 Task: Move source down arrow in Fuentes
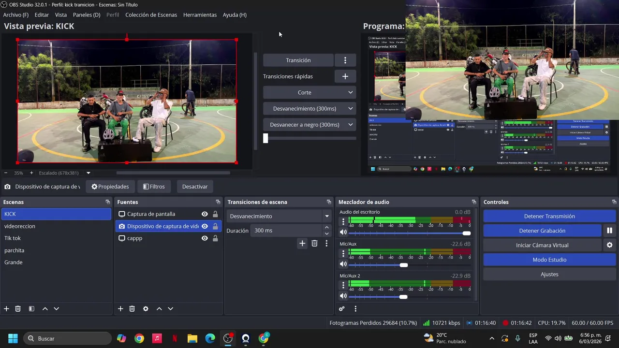170,309
